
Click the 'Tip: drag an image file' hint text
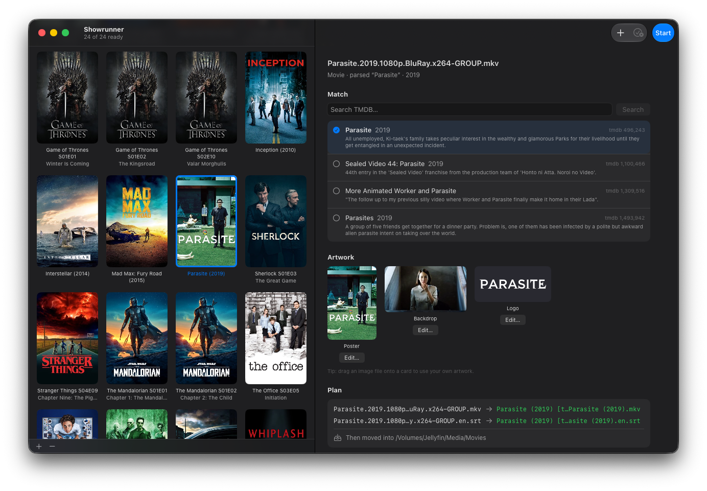[x=400, y=371]
